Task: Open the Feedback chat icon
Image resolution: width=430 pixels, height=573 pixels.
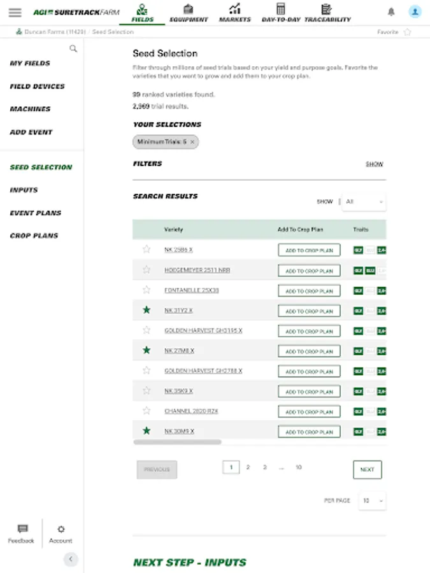Action: [23, 528]
